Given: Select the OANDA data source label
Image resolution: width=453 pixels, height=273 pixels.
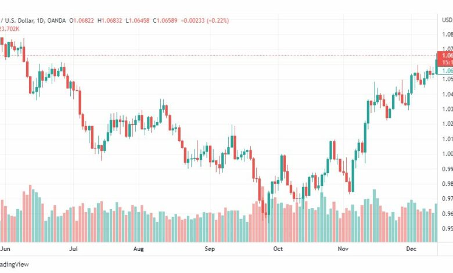Looking at the screenshot, I should point(56,20).
